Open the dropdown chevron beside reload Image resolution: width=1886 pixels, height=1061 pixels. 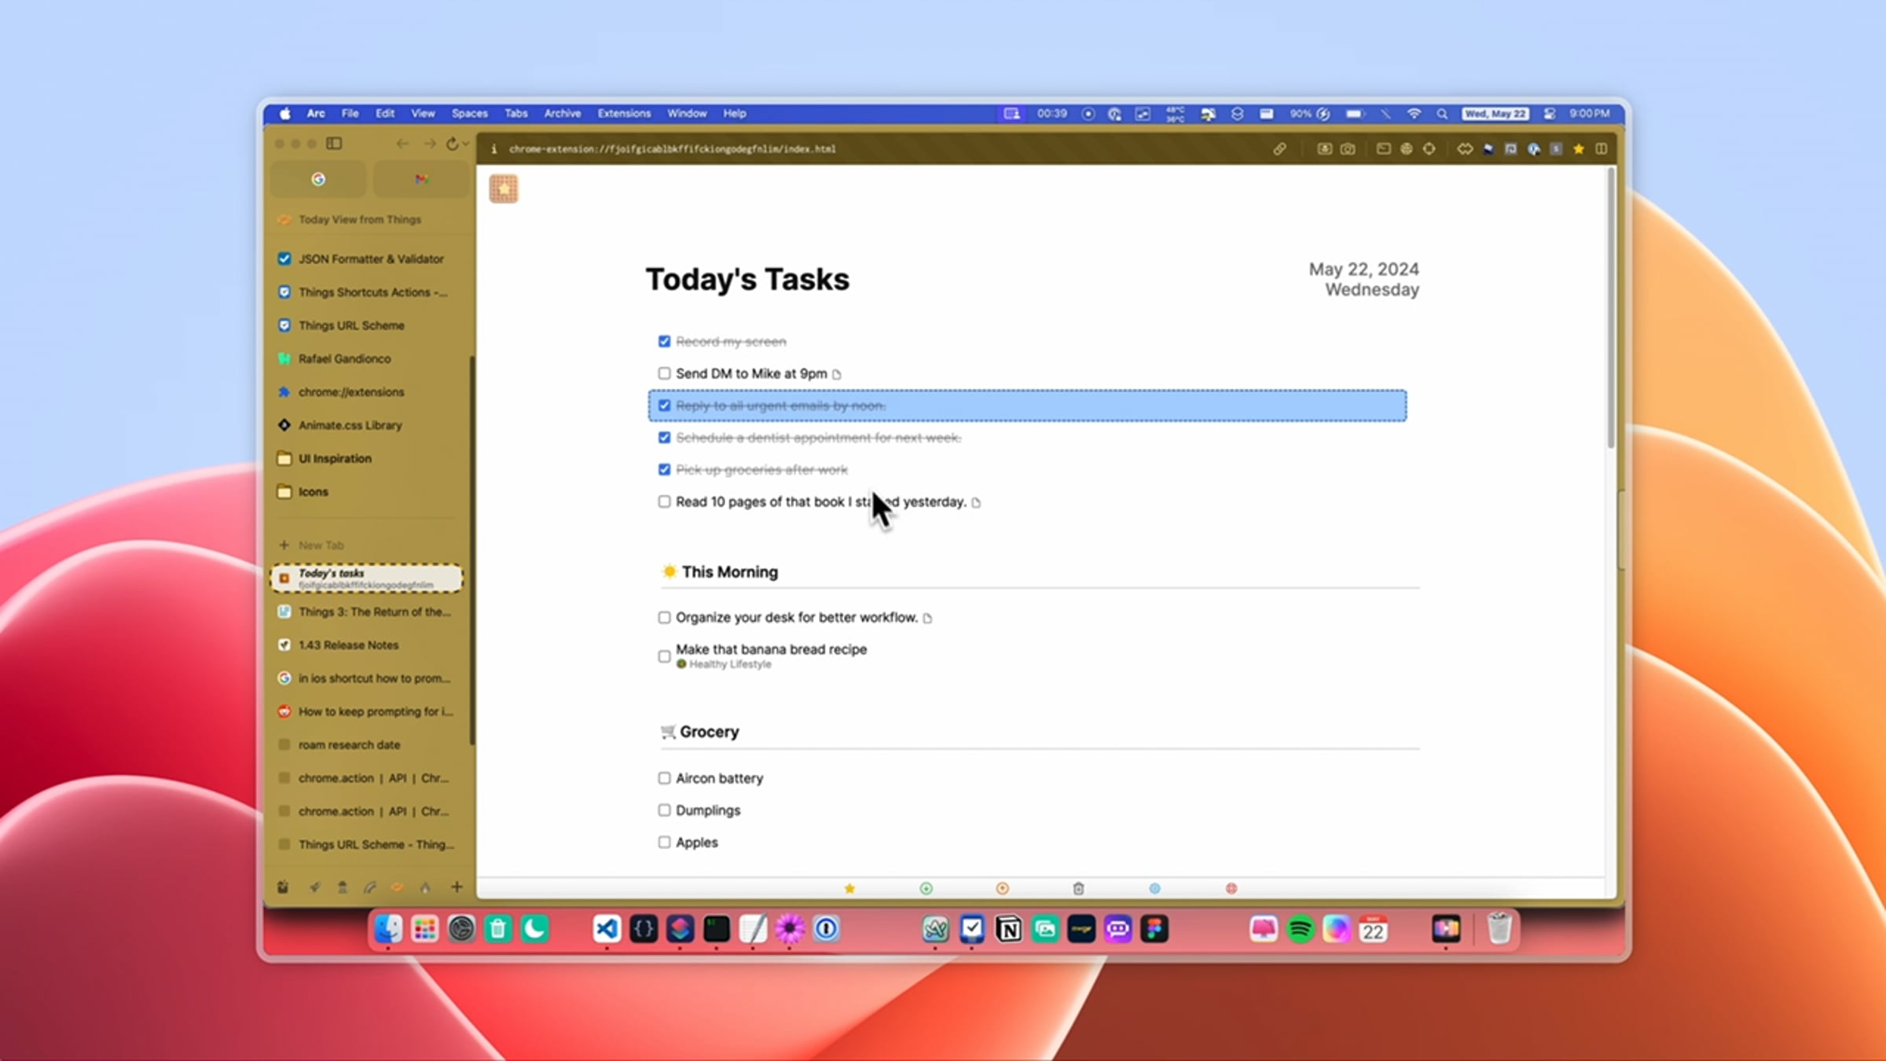(x=466, y=144)
